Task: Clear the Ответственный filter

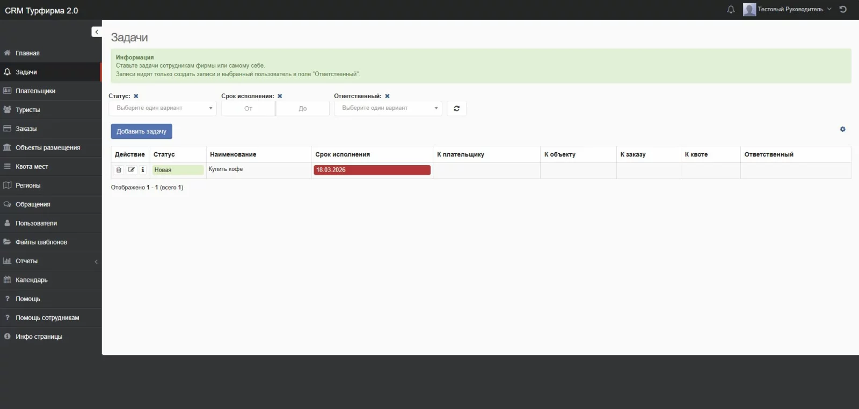Action: [x=387, y=96]
